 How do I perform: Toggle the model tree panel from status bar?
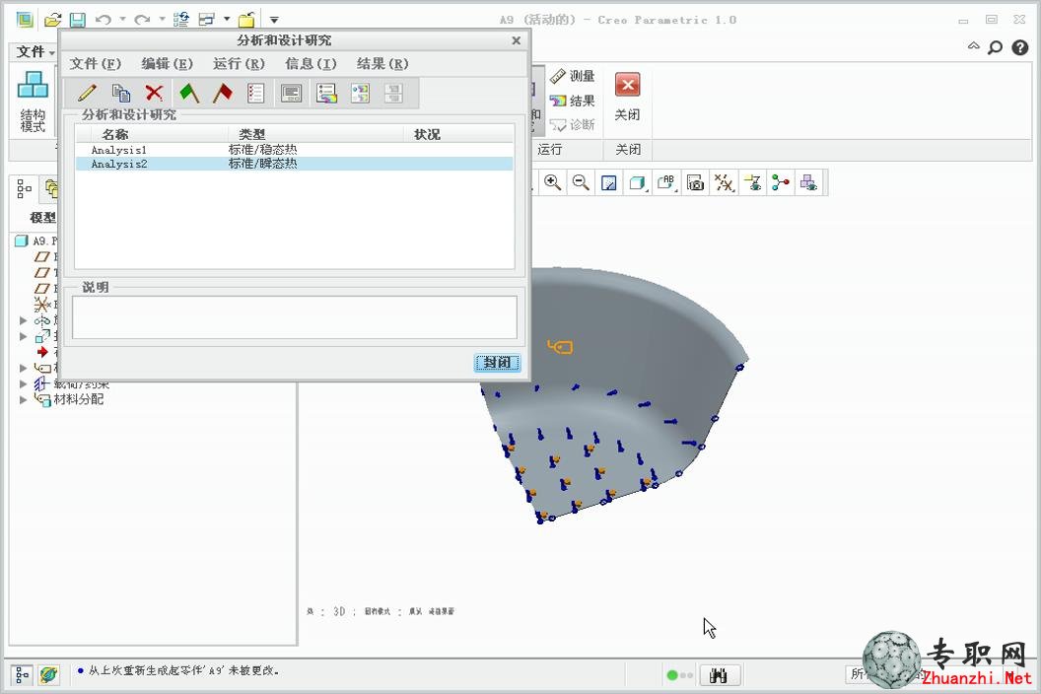click(22, 675)
